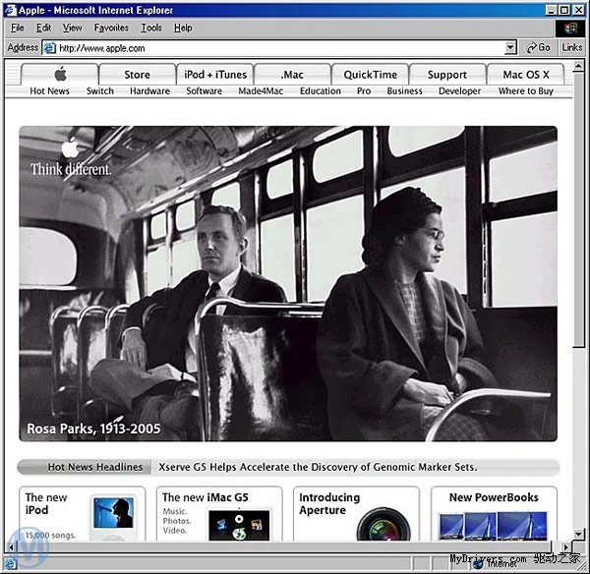The width and height of the screenshot is (590, 574).
Task: Open the Hardware sub-link
Action: [149, 91]
